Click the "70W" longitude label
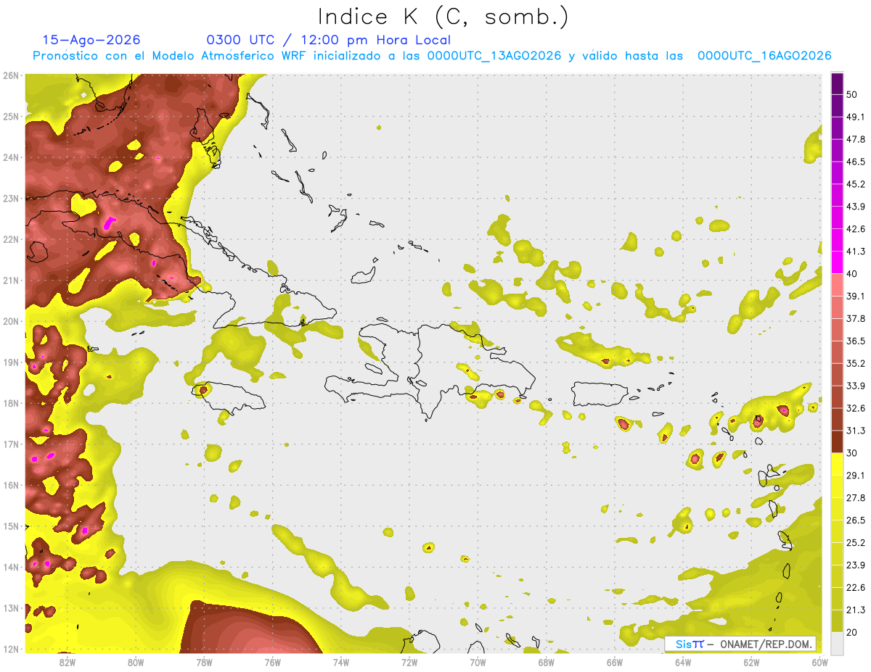Image resolution: width=871 pixels, height=672 pixels. pyautogui.click(x=478, y=662)
